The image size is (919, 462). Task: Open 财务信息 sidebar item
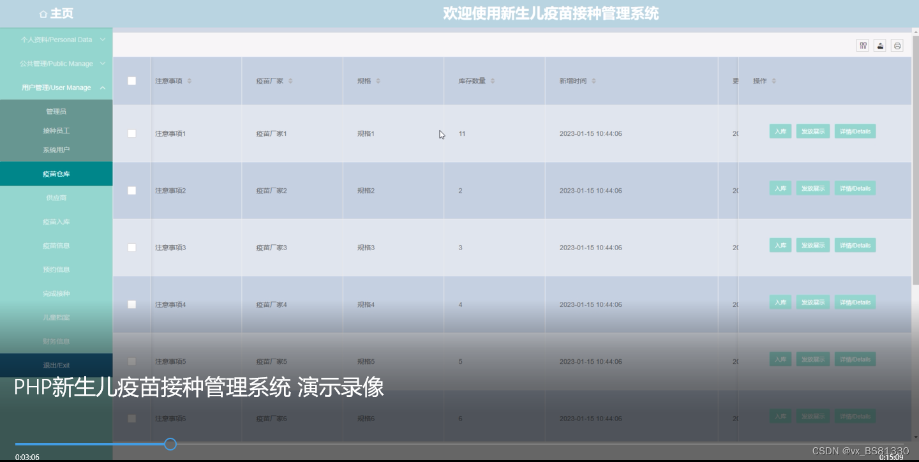[56, 341]
